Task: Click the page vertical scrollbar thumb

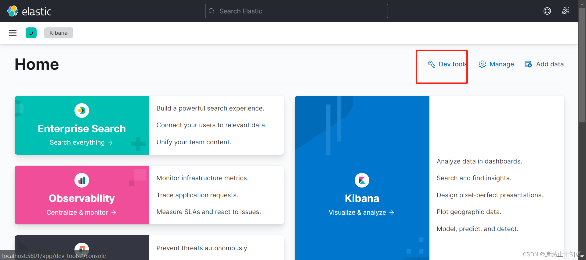Action: (x=582, y=65)
